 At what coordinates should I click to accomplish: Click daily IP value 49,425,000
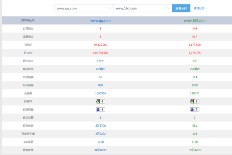pos(100,45)
